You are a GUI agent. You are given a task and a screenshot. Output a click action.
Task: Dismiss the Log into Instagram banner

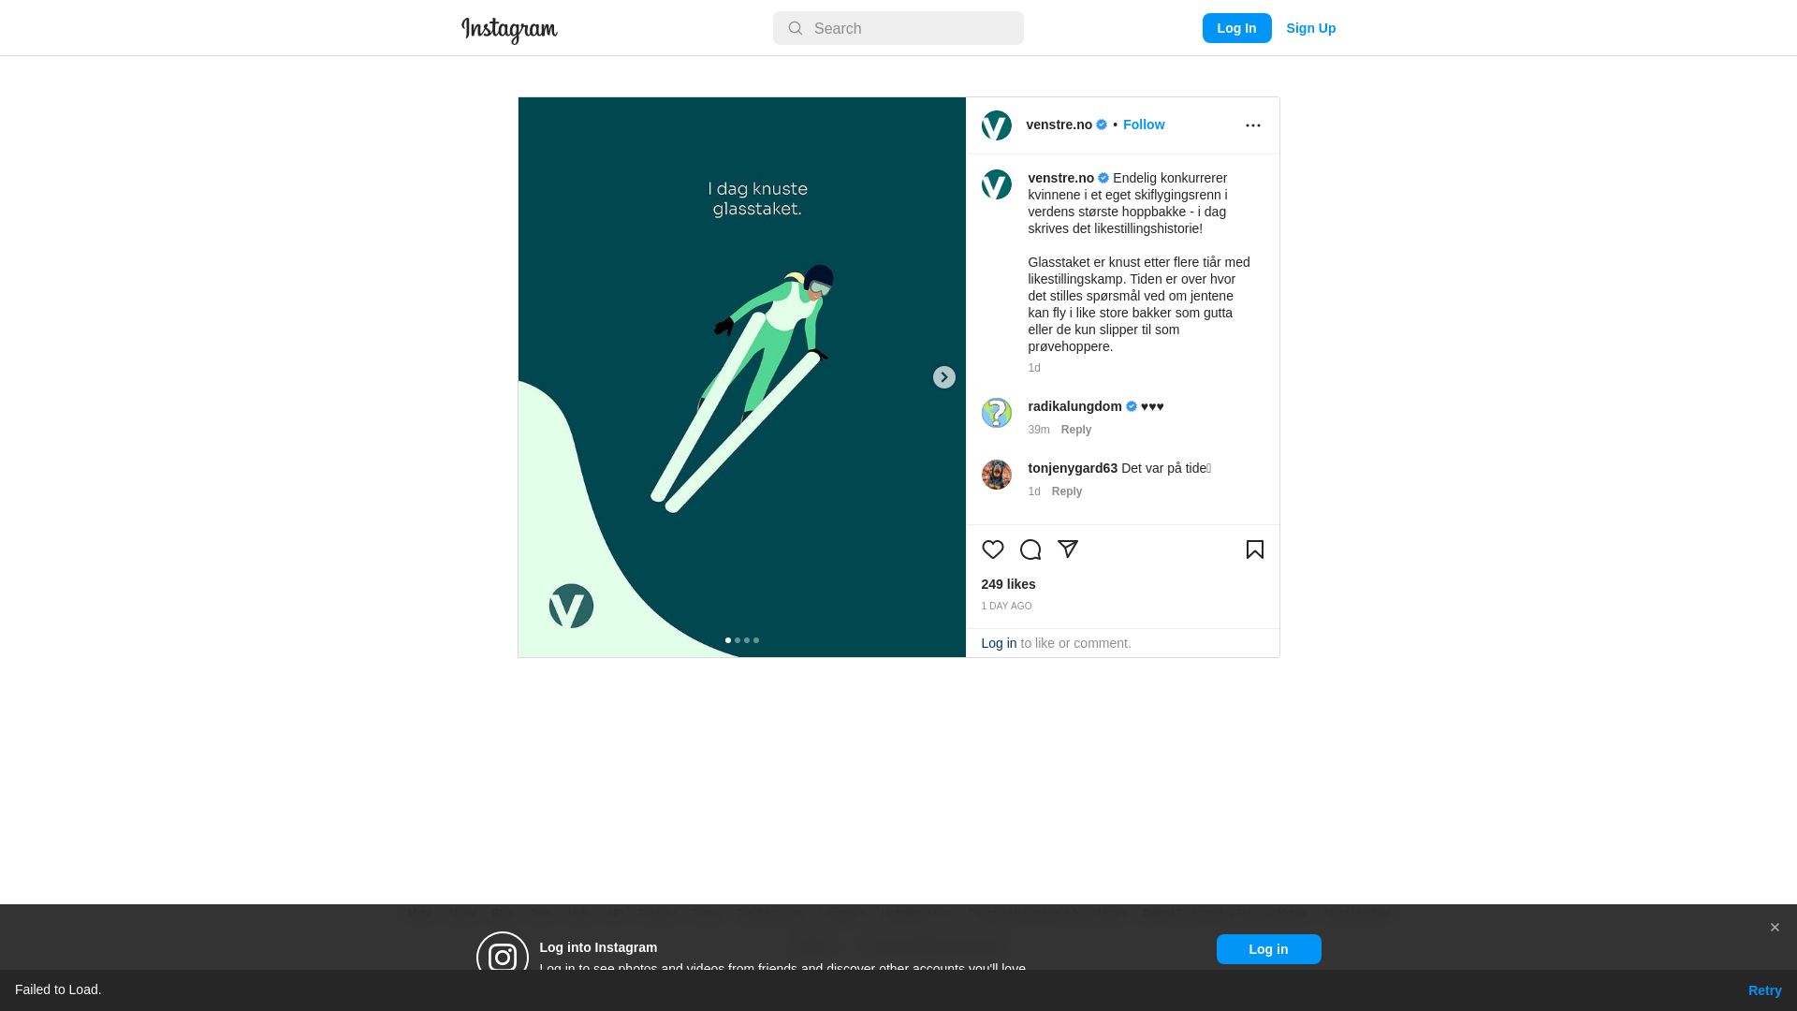click(x=1774, y=928)
